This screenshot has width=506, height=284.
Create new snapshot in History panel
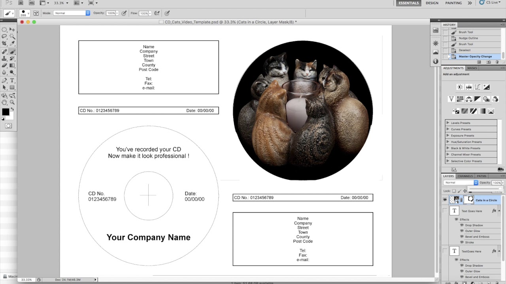point(489,62)
